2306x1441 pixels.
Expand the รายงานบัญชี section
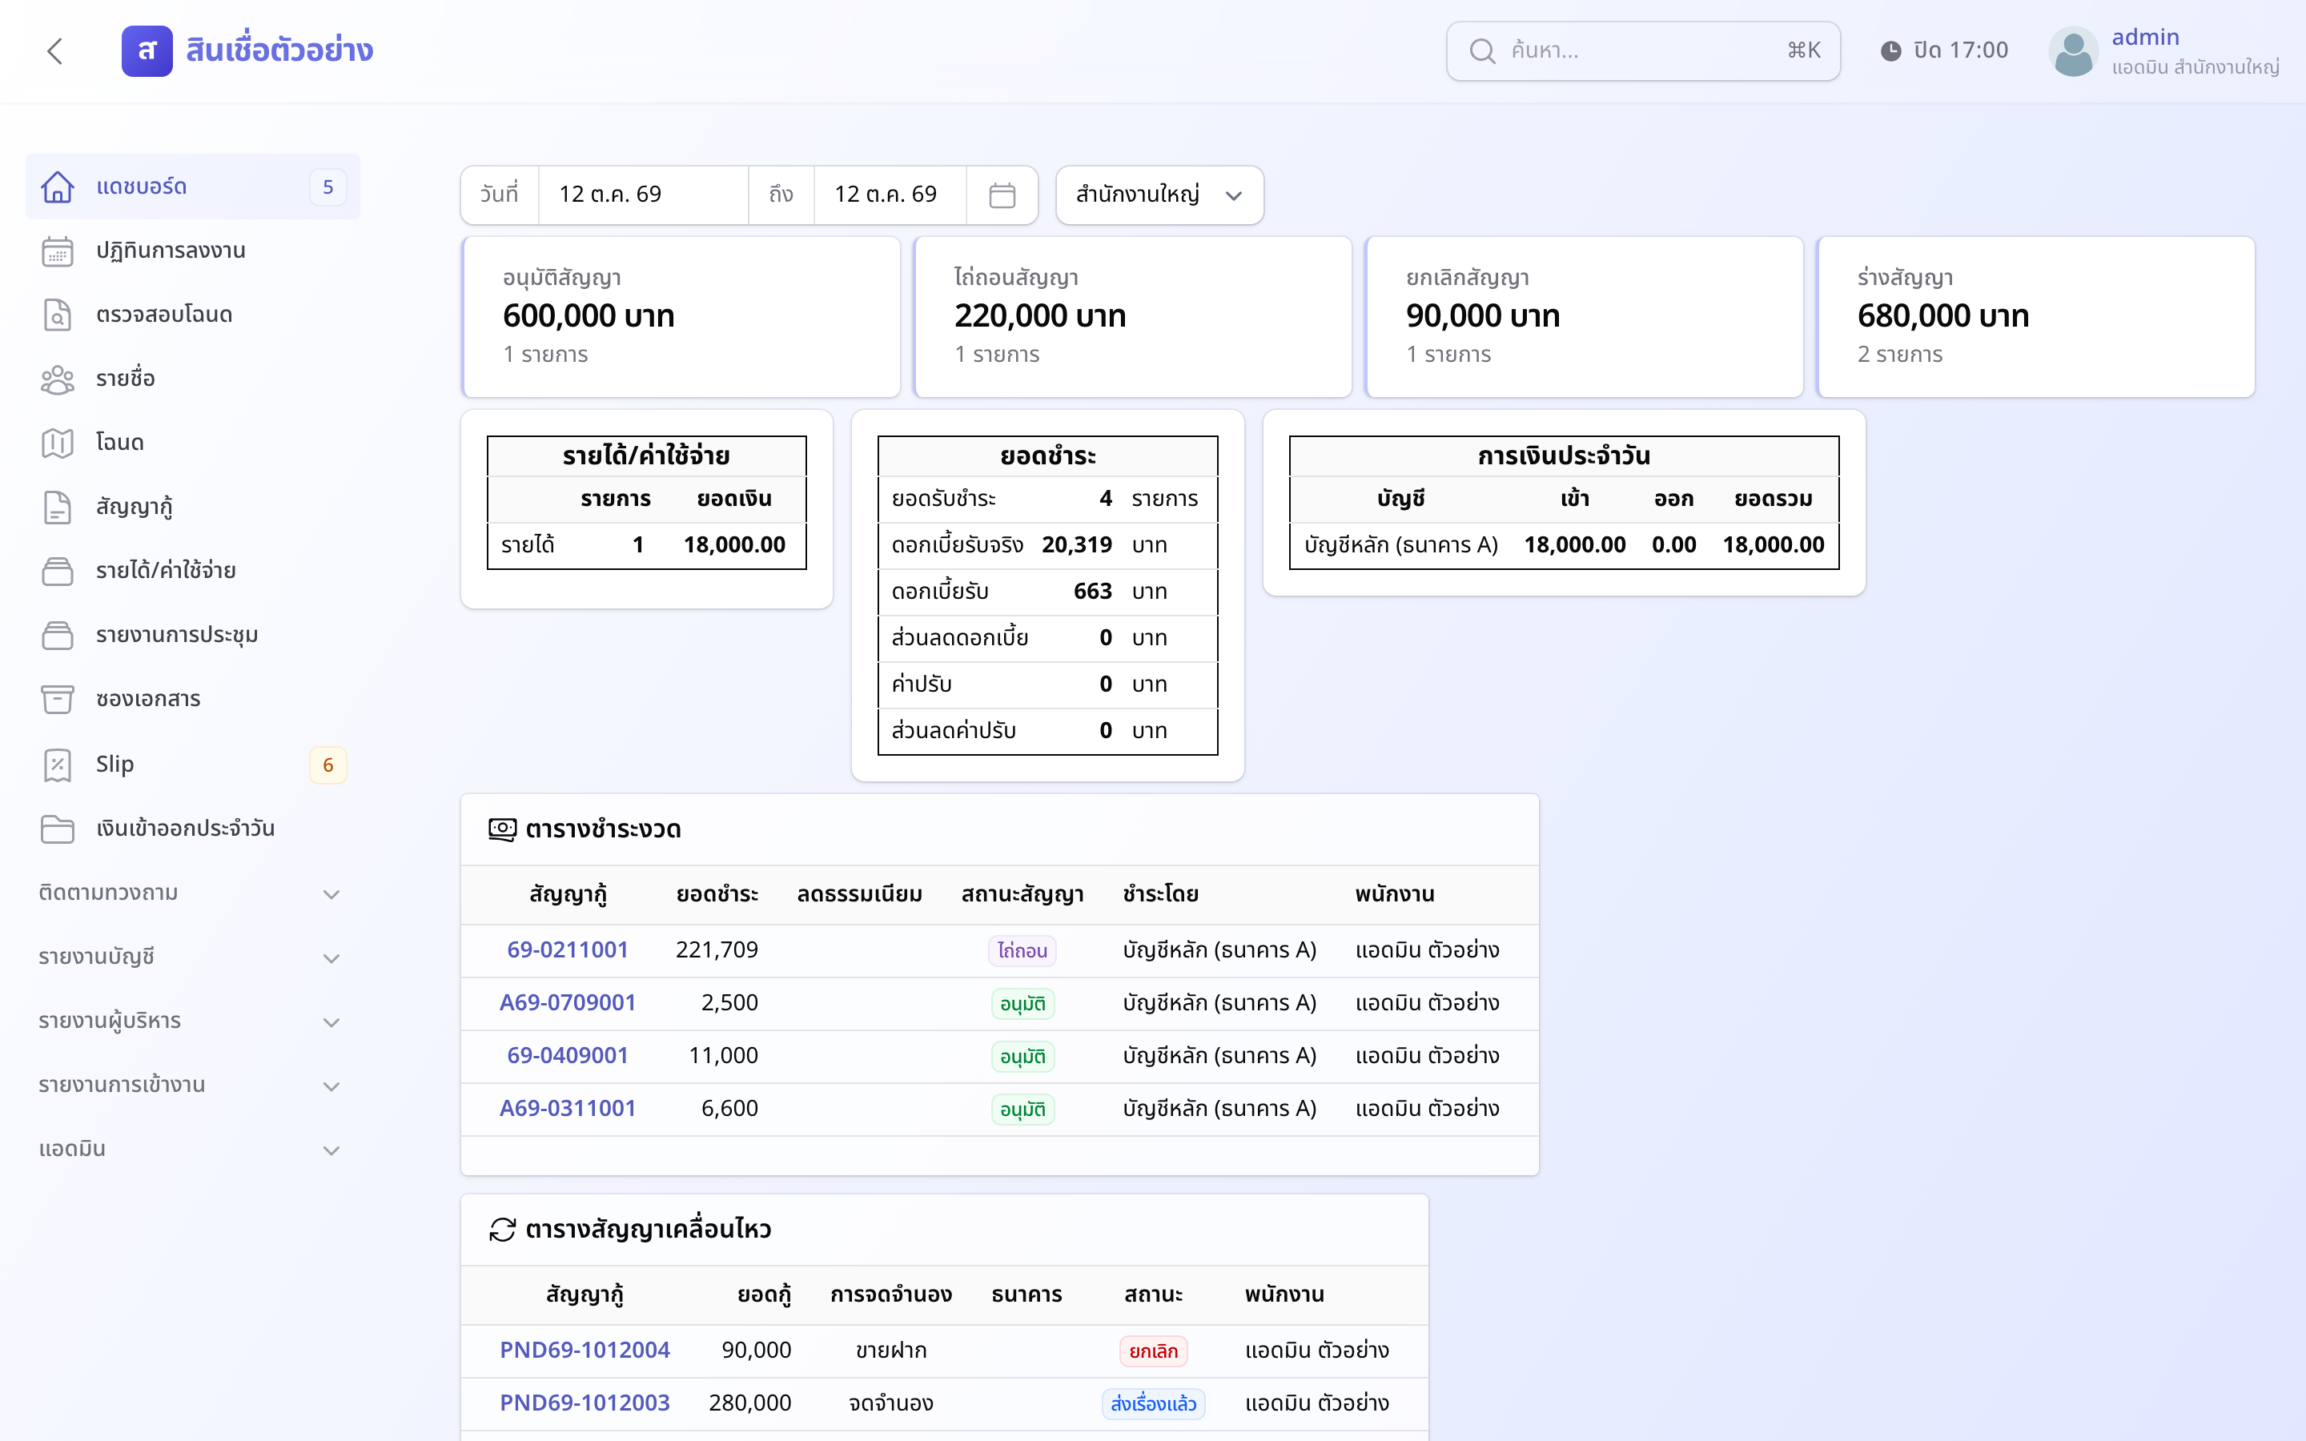191,957
